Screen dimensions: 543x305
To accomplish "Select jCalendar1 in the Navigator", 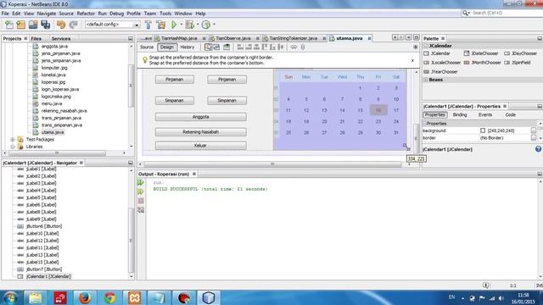I will tap(48, 276).
